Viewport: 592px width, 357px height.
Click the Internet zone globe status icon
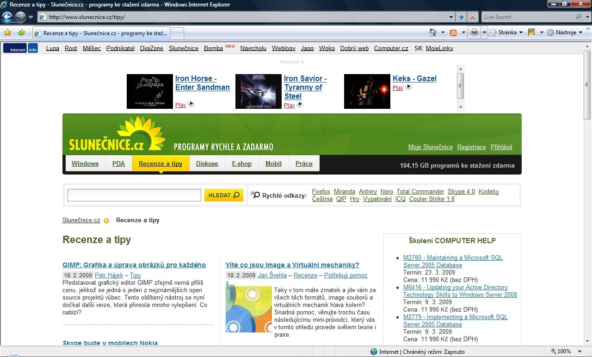coord(374,351)
